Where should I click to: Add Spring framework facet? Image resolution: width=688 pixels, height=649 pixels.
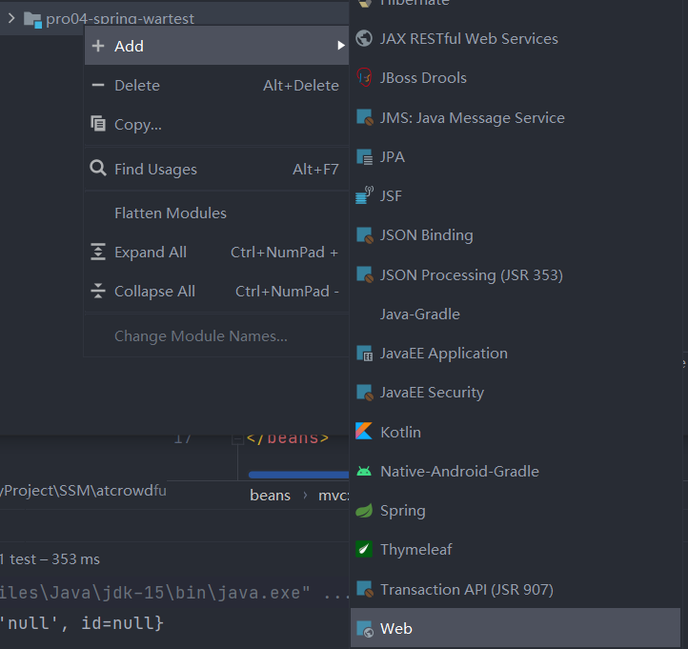coord(516,510)
